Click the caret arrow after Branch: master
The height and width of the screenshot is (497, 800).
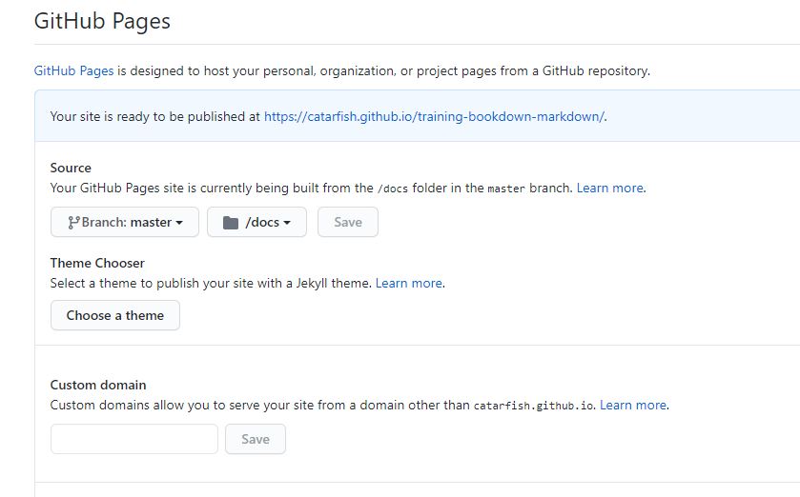[180, 223]
